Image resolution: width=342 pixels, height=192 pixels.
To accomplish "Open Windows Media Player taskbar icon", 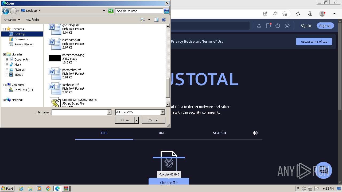I will pos(39,189).
